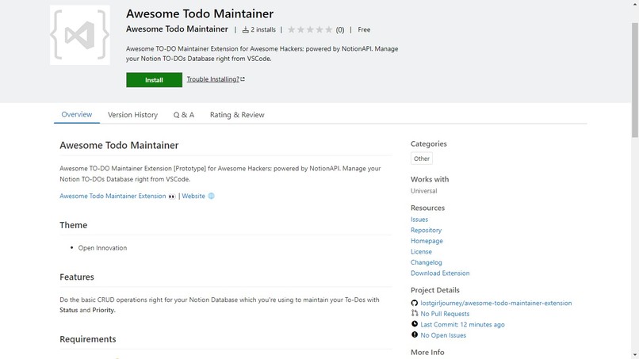The width and height of the screenshot is (639, 359).
Task: Open the Rating & Review tab
Action: 237,115
